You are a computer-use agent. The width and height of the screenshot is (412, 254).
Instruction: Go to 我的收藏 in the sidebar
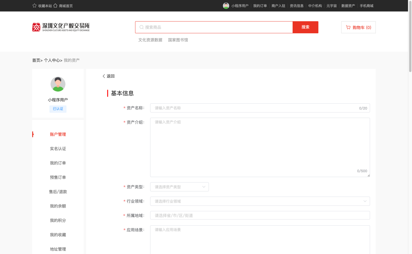[x=58, y=235]
